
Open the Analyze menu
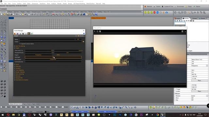click(x=54, y=4)
